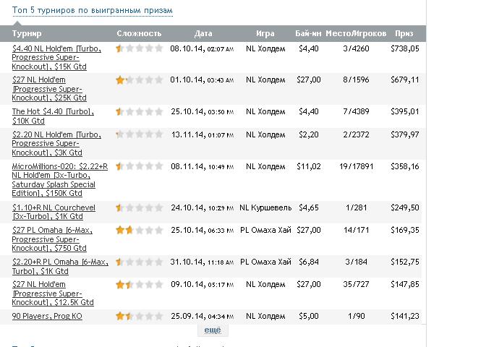Screen dimensions: 494x347
Task: Click difficulty stars for The Hot $4.40
Action: pos(139,111)
